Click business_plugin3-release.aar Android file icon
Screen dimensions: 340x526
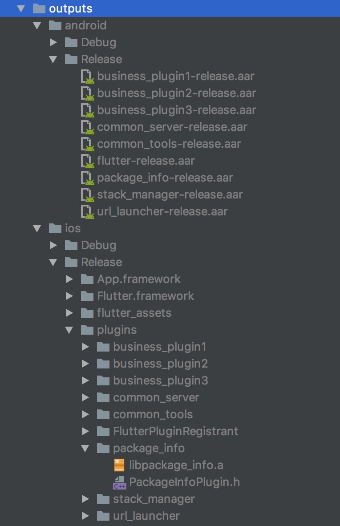[88, 110]
